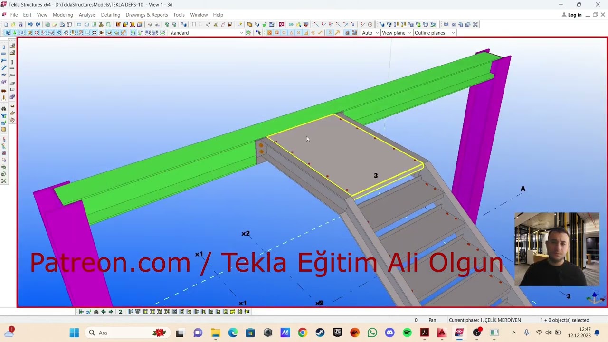
Task: Open Spotify from the taskbar
Action: (x=407, y=332)
